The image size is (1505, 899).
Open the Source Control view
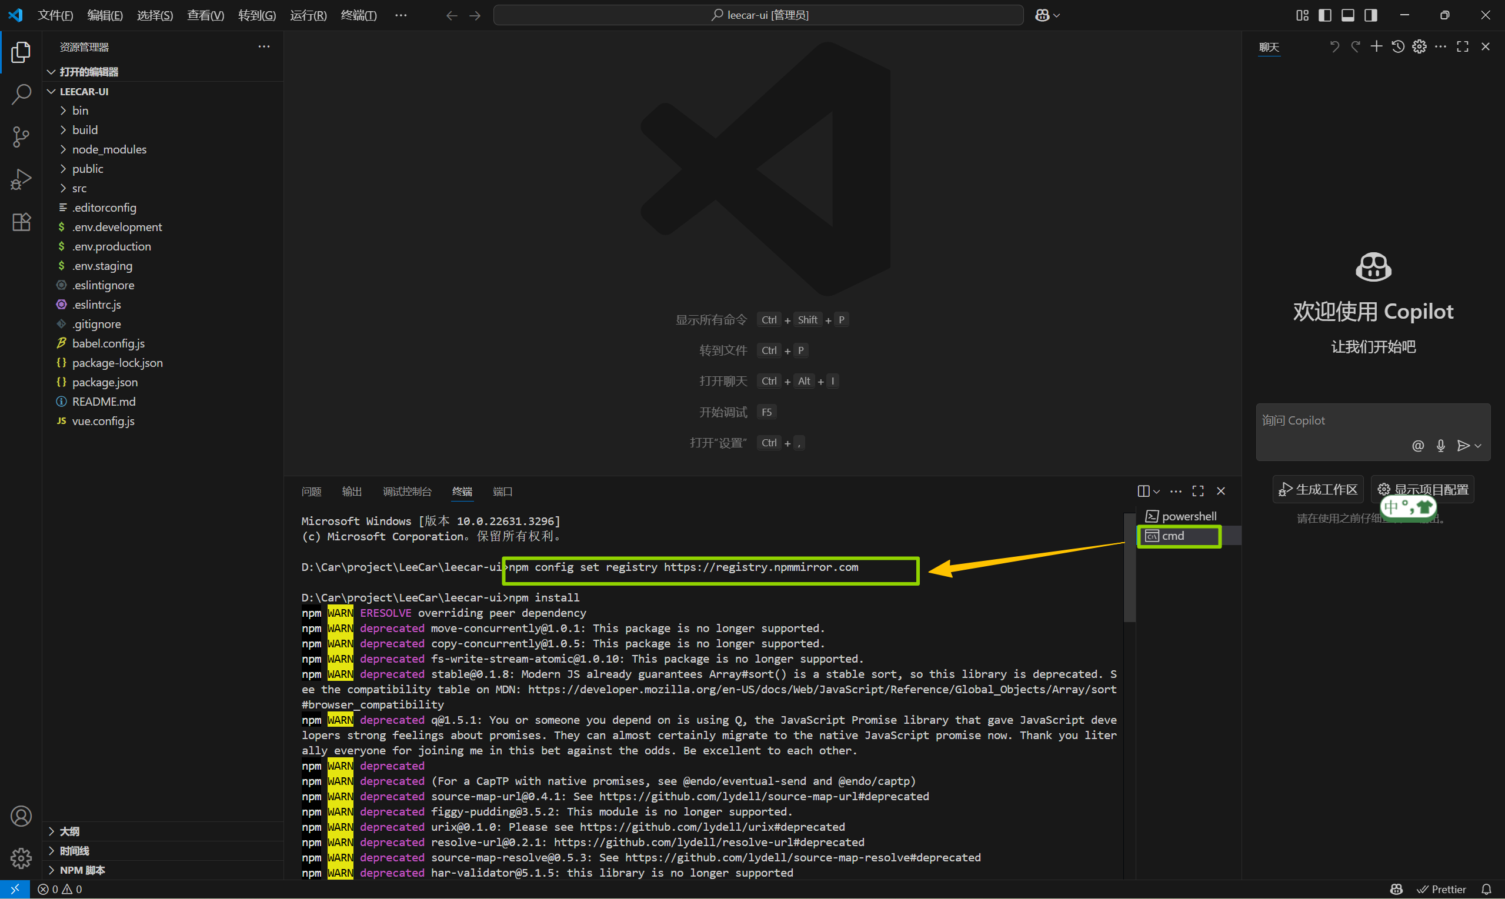pyautogui.click(x=21, y=137)
